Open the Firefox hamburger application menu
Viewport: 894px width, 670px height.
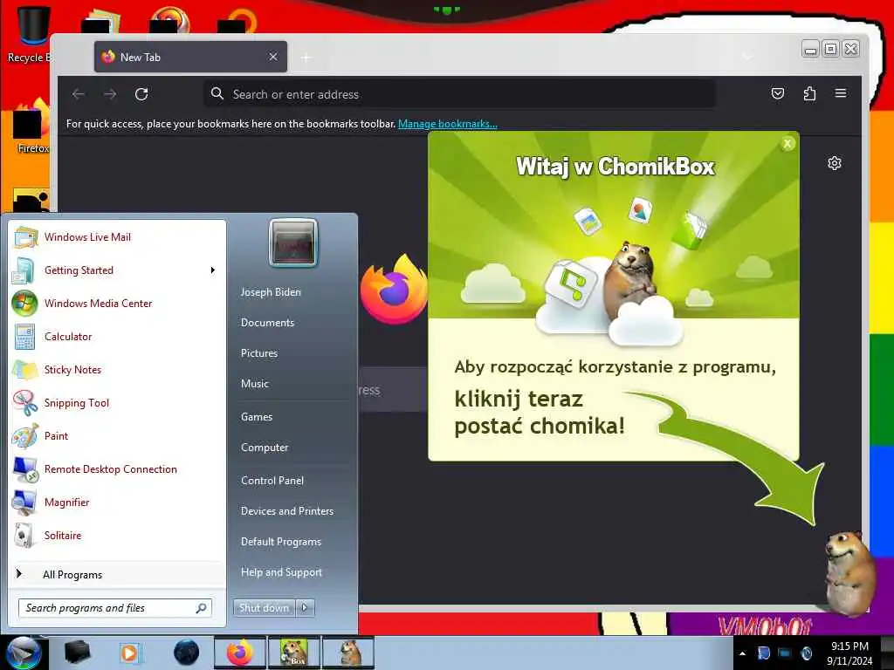(841, 93)
